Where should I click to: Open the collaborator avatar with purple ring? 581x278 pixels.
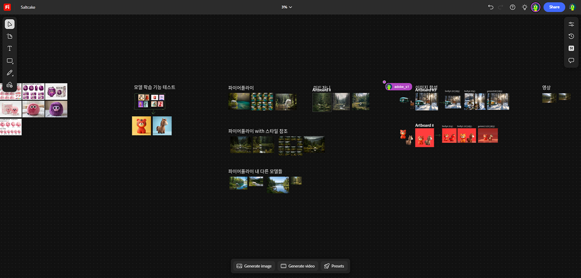(535, 7)
